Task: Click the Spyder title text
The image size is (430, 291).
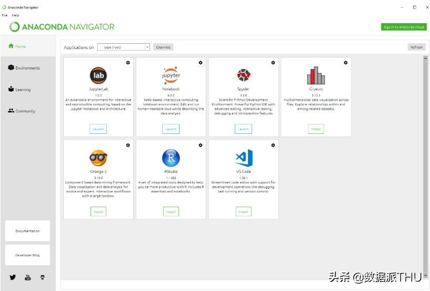Action: pyautogui.click(x=243, y=89)
